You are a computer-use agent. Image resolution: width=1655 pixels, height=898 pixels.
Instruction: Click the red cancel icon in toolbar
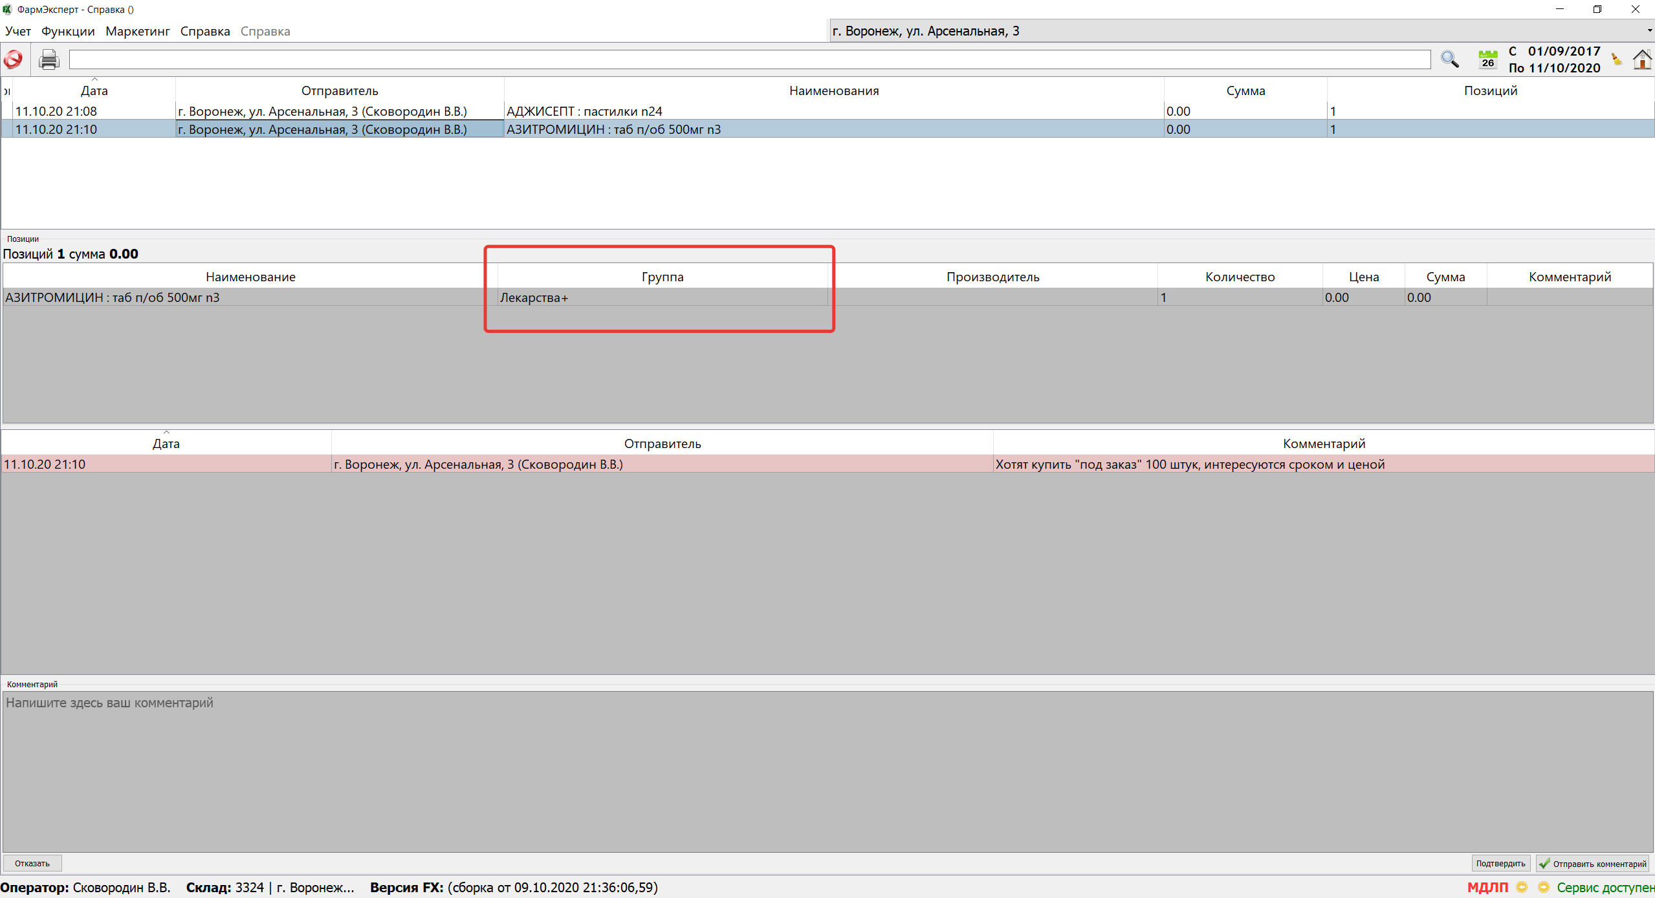click(x=13, y=59)
